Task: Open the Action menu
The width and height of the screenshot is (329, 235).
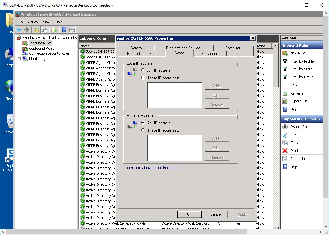Action: [x=33, y=22]
